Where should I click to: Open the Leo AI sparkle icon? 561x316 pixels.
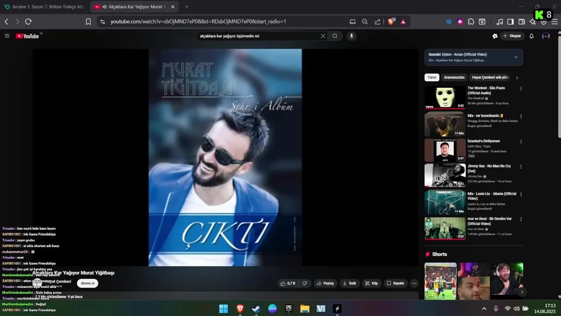[x=533, y=22]
